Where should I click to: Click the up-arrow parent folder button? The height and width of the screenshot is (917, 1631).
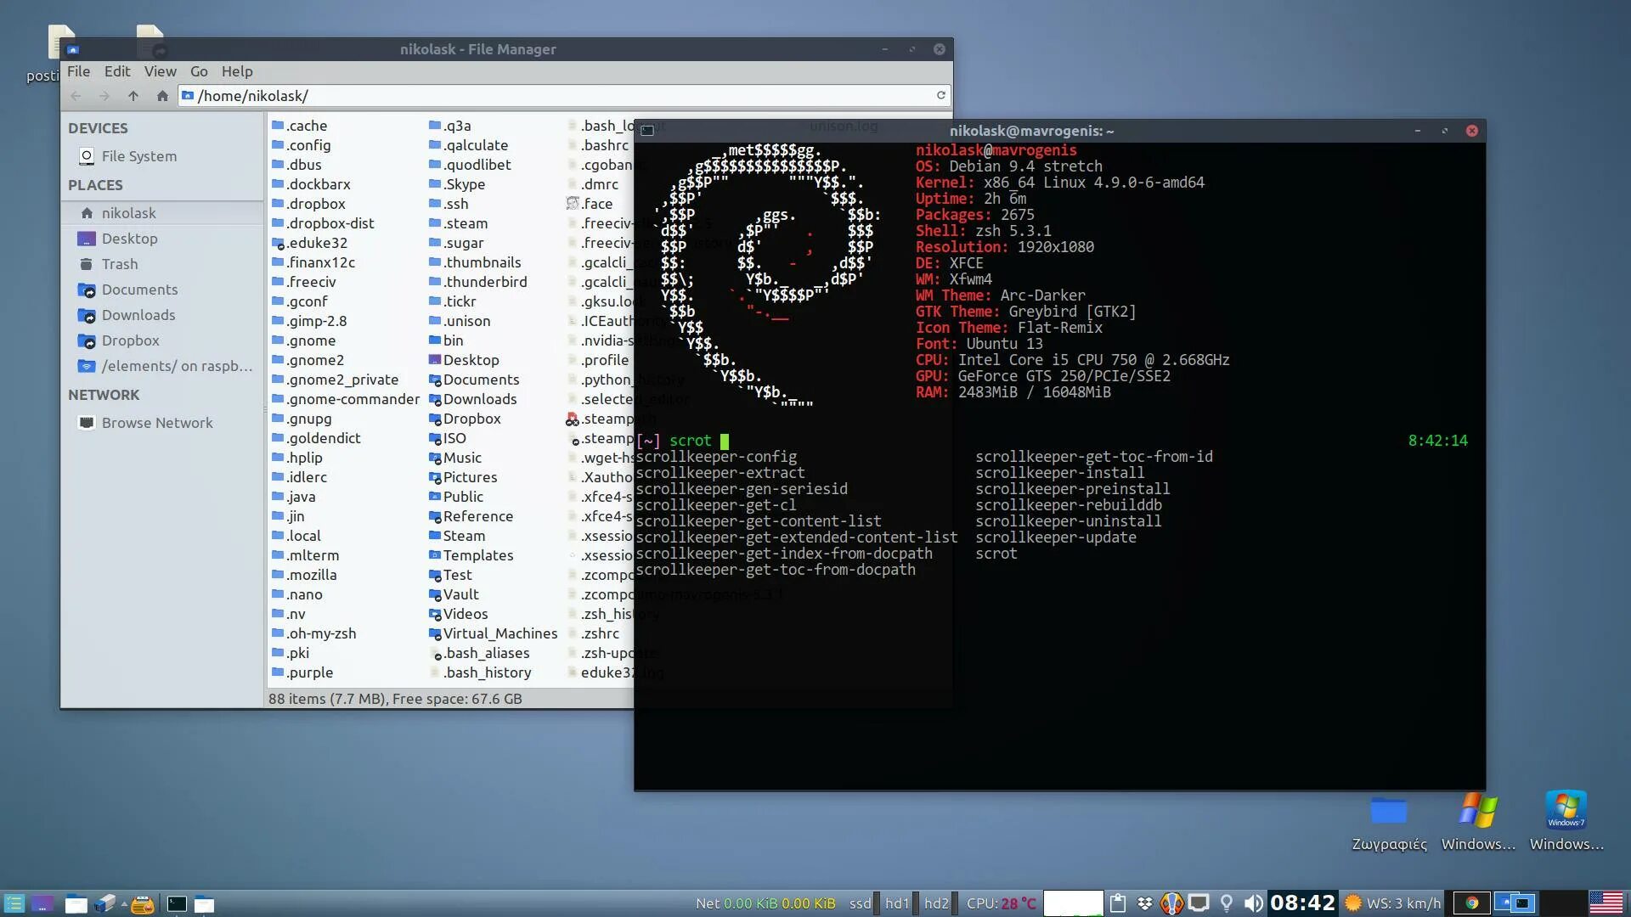click(x=133, y=96)
